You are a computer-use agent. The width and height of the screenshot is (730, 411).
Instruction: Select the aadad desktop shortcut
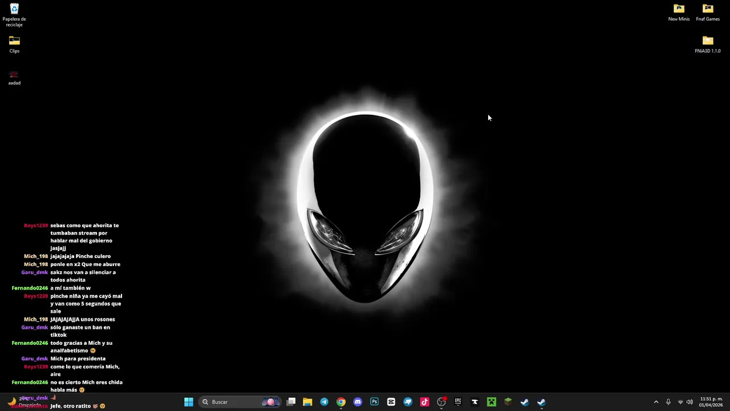click(x=14, y=78)
